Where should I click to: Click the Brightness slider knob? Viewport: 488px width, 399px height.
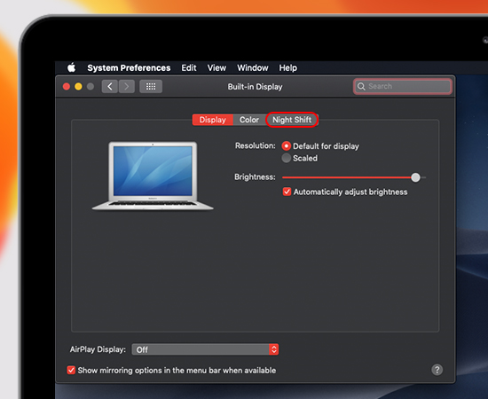[x=415, y=177]
